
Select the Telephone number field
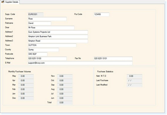tap(47, 59)
